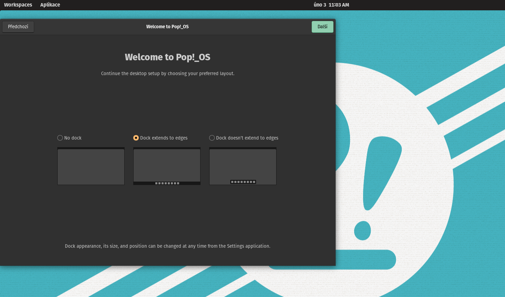
Task: Click the No dock layout preview thumbnail
Action: coord(91,166)
